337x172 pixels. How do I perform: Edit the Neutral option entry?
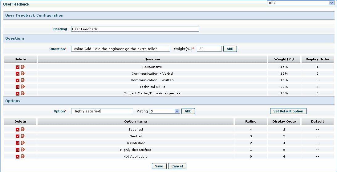click(23, 136)
